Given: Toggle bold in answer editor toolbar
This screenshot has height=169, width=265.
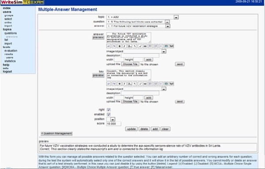Looking at the screenshot, I should [119, 46].
